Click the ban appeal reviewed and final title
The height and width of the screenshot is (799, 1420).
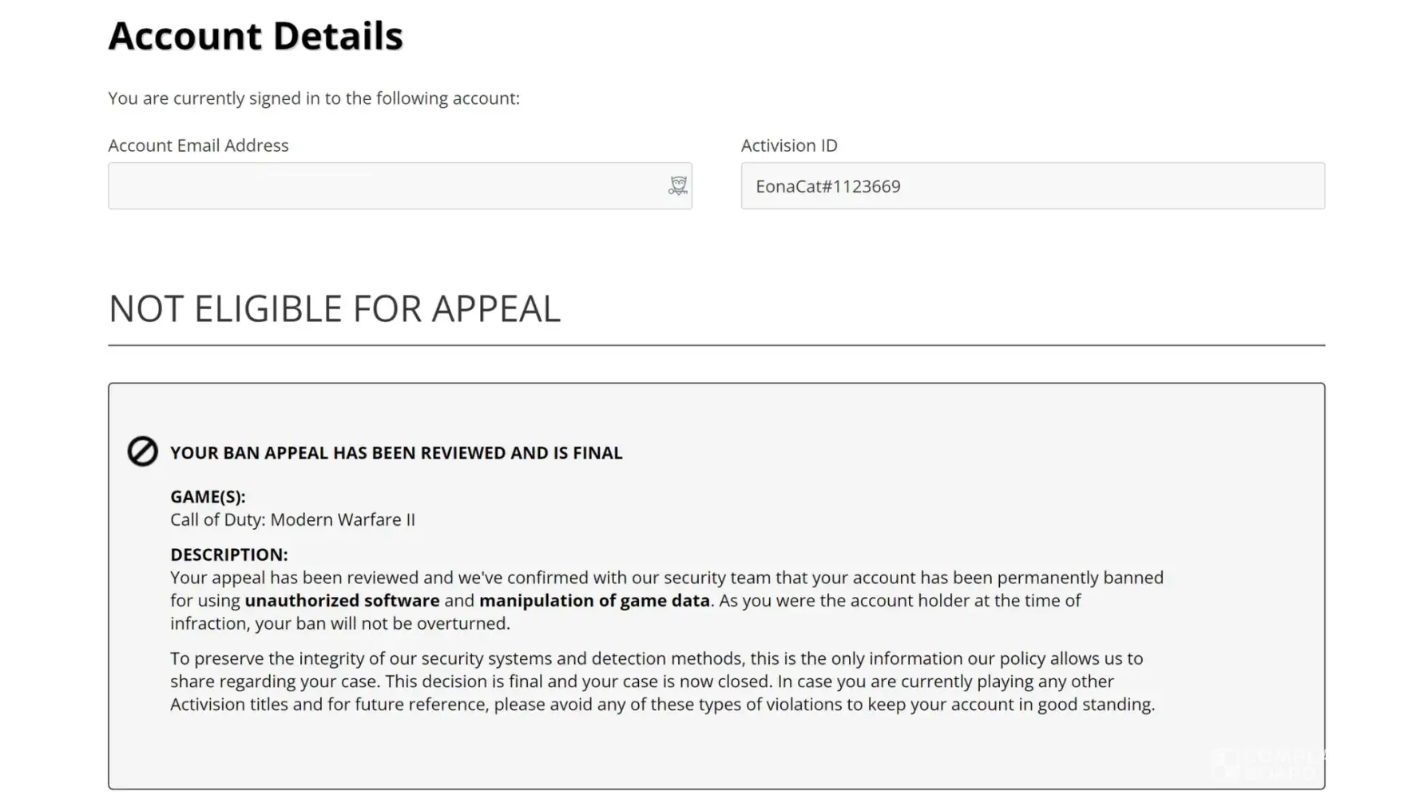pos(396,453)
